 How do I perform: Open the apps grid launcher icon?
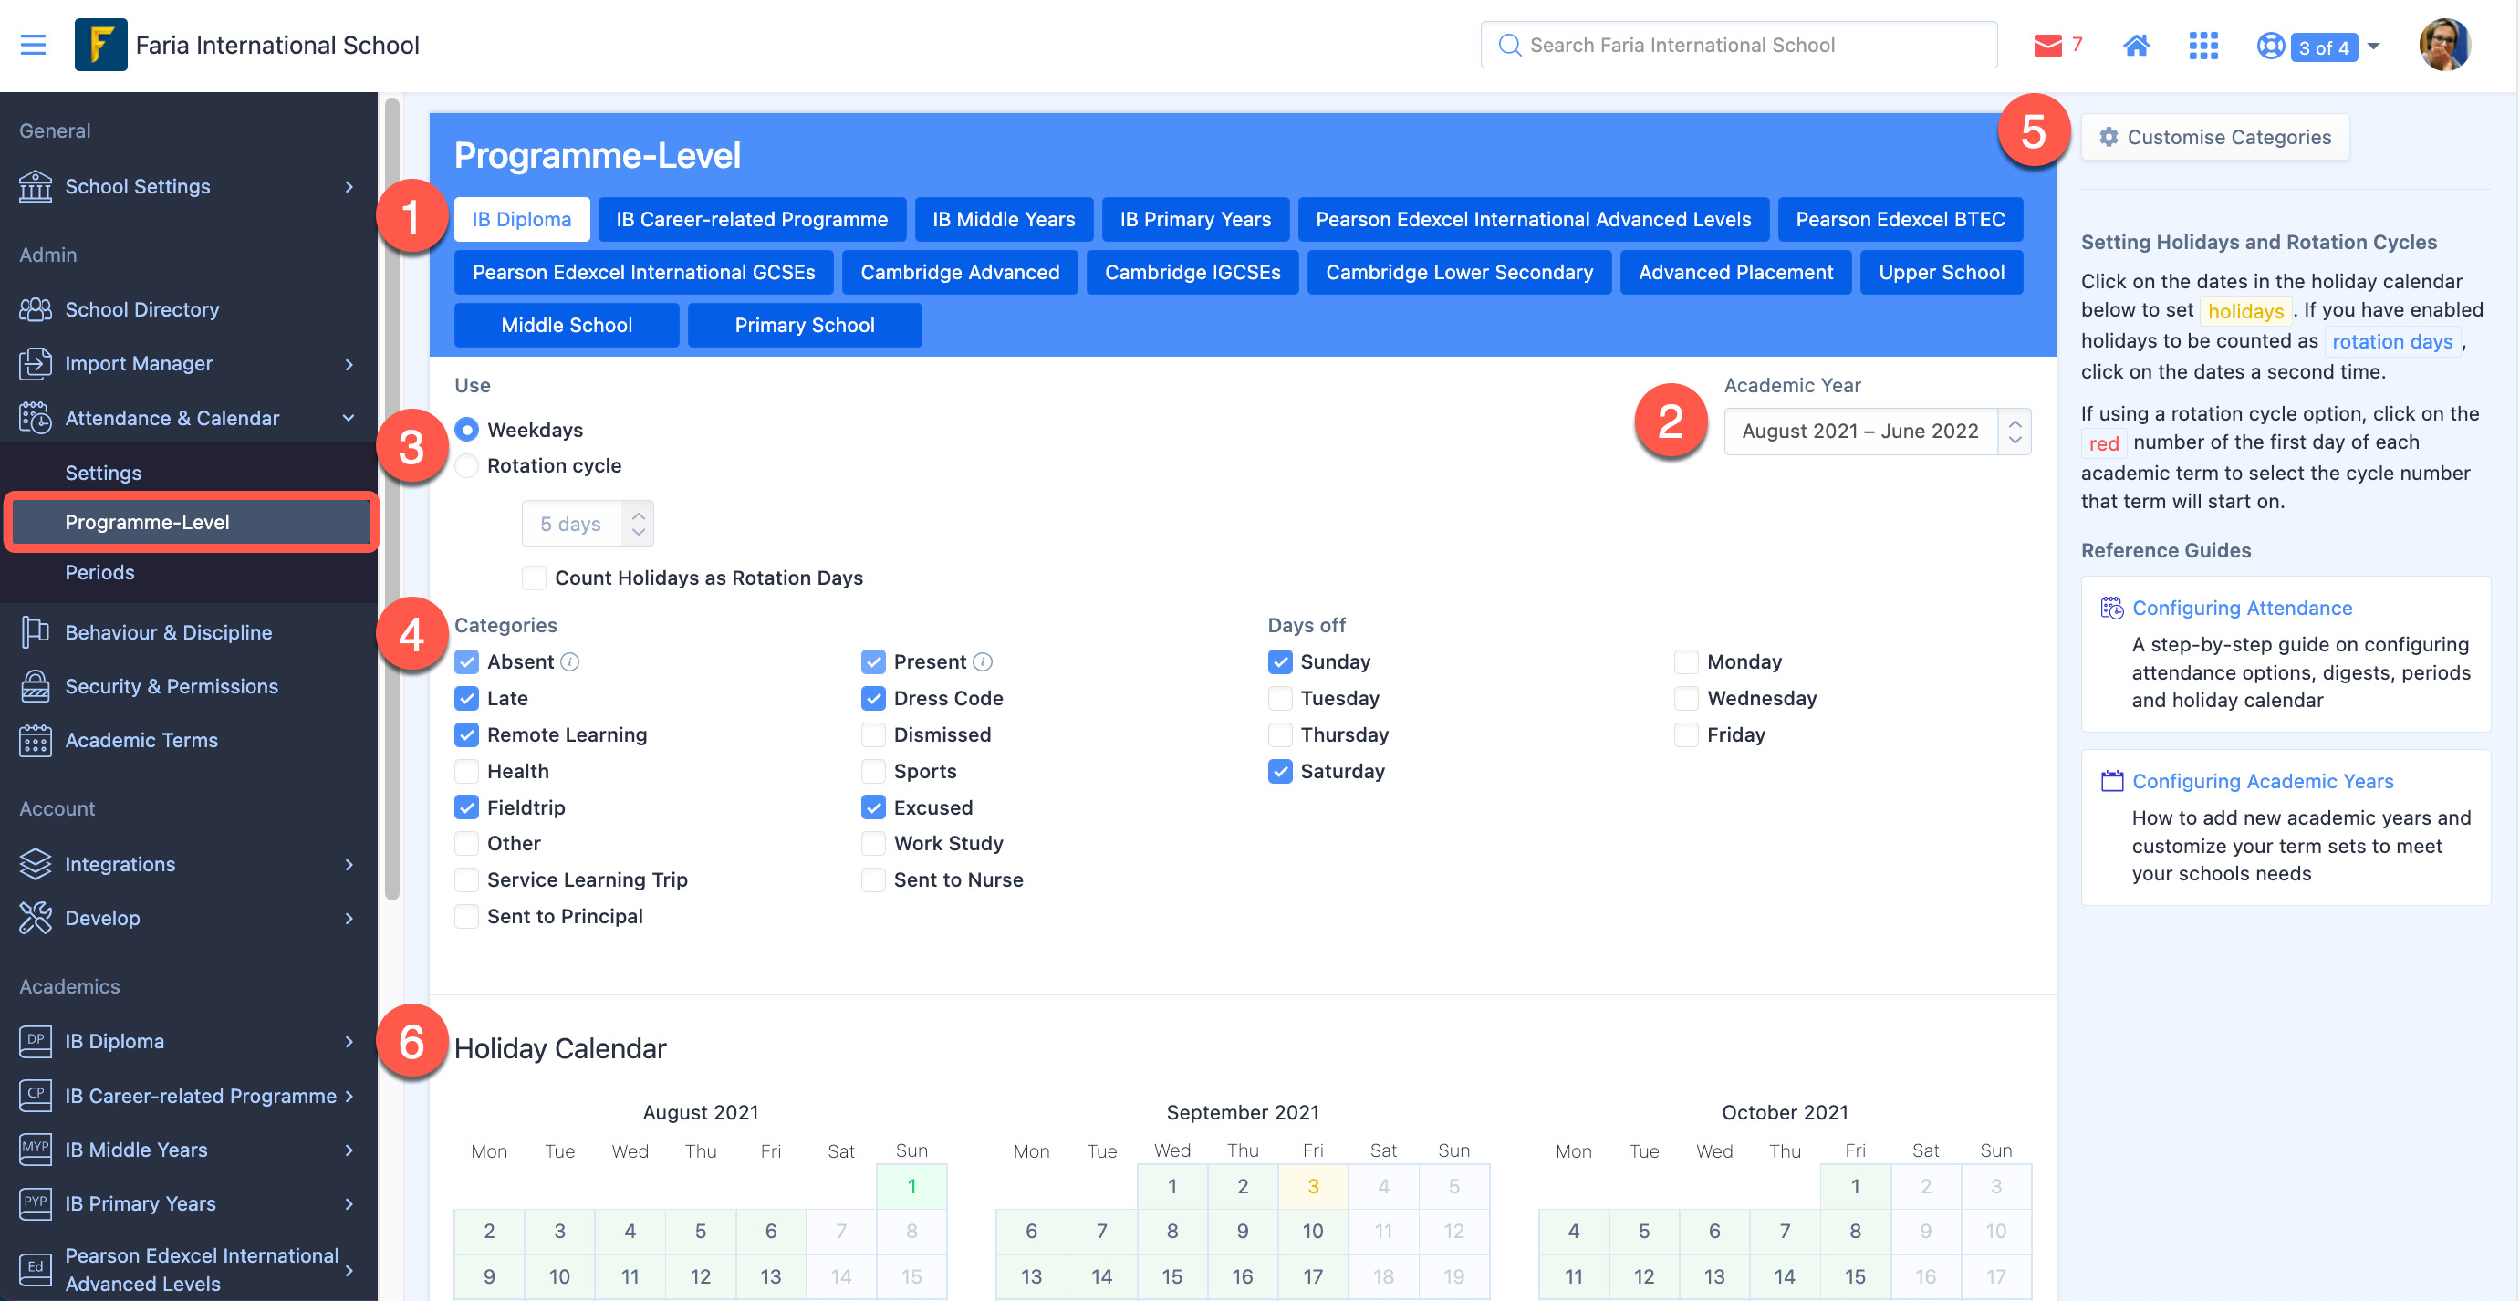(x=2203, y=45)
